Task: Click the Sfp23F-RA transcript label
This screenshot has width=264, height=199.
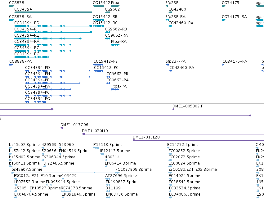Action: tap(176, 17)
